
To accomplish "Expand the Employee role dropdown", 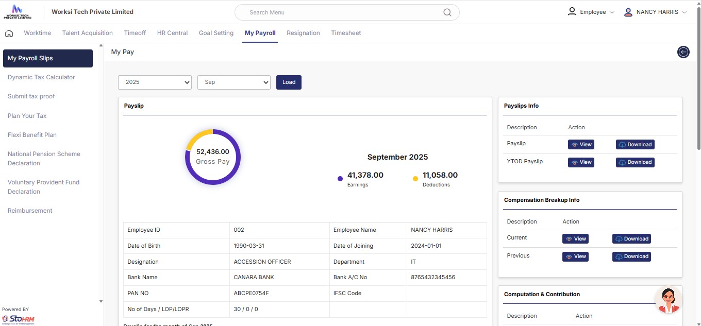I will (591, 12).
